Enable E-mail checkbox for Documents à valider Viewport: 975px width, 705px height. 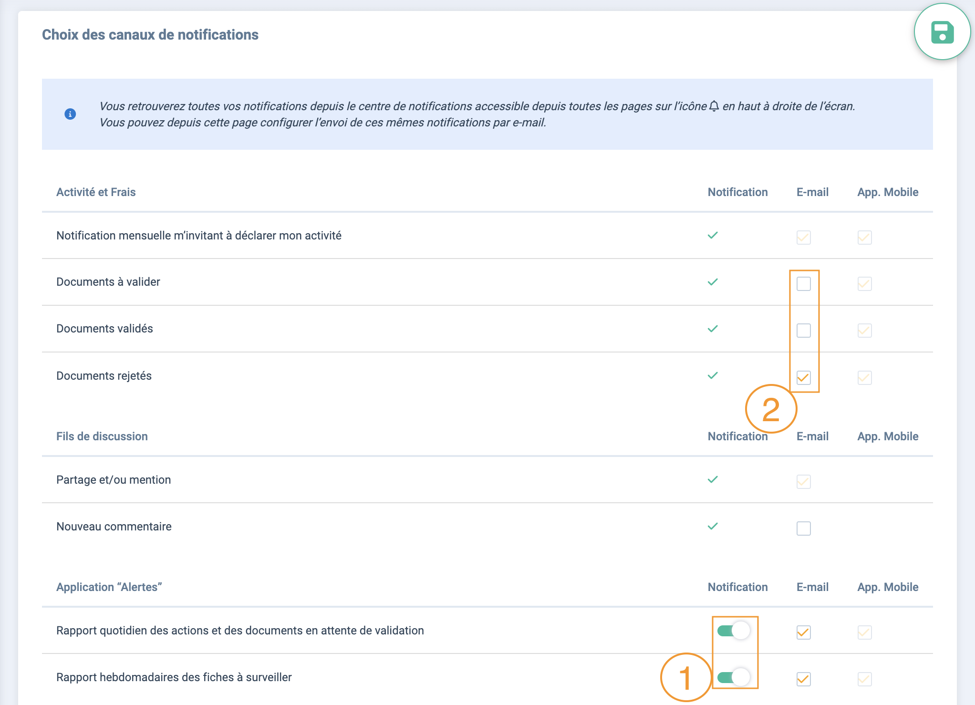803,284
